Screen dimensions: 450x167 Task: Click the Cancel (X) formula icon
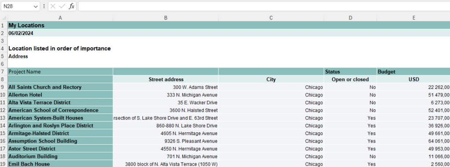click(53, 6)
